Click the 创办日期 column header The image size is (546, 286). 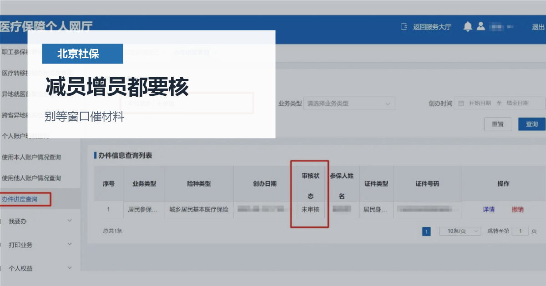coord(264,184)
